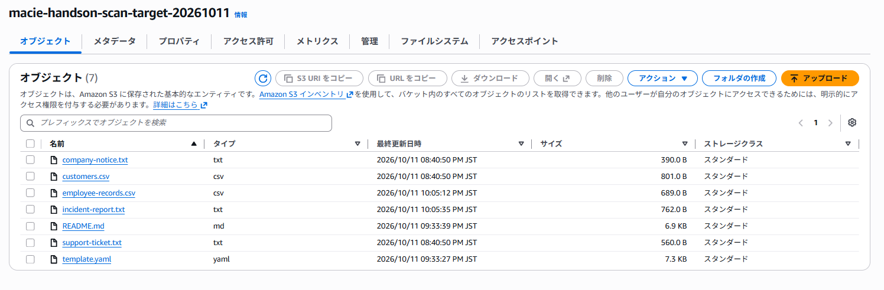Open the アクセスポイント tab
This screenshot has width=884, height=290.
(x=525, y=41)
